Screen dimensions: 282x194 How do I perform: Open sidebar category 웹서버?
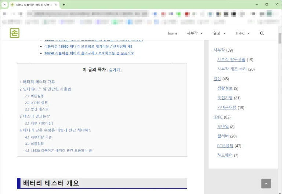[223, 136]
